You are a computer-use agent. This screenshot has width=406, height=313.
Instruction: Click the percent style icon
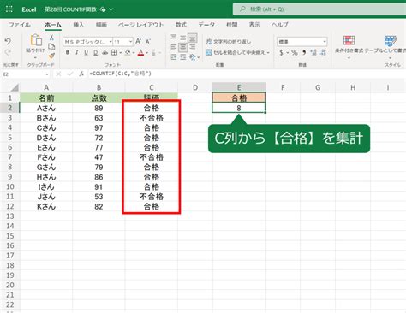pos(295,52)
